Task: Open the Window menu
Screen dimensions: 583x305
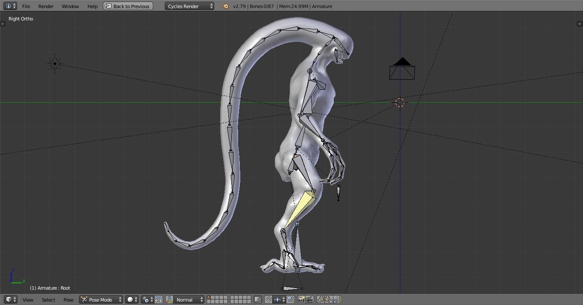Action: point(70,6)
